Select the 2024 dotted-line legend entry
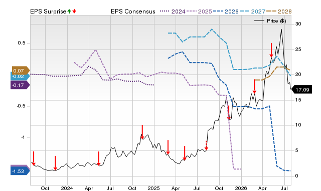321x191 pixels. coord(173,11)
